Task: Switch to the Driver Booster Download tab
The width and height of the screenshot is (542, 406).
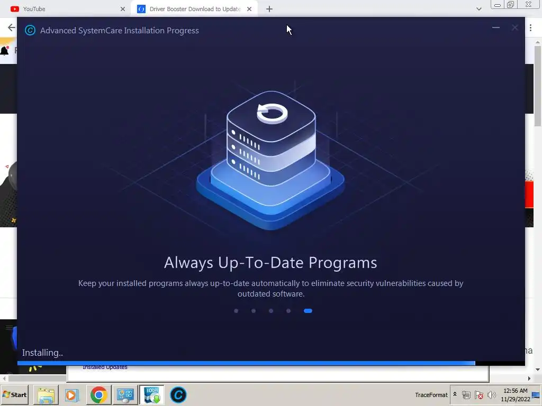Action: 195,9
